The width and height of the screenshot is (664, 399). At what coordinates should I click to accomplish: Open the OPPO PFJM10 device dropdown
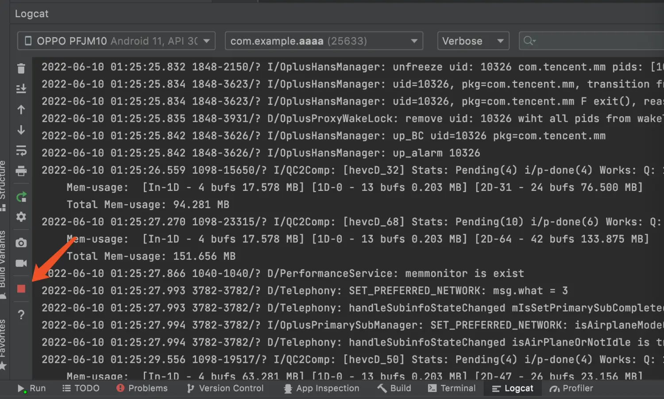click(116, 41)
